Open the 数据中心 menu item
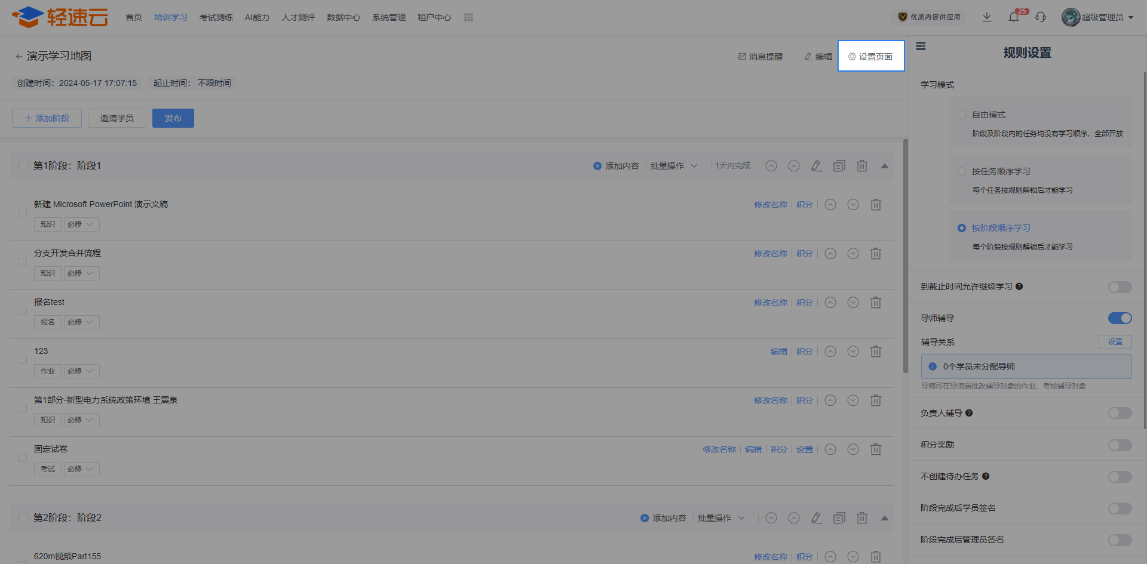 tap(344, 17)
